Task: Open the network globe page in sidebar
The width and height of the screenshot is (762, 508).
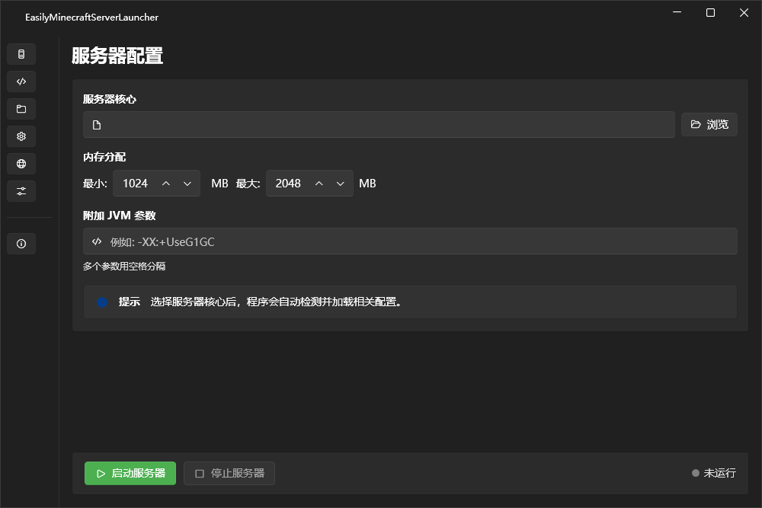Action: [21, 163]
